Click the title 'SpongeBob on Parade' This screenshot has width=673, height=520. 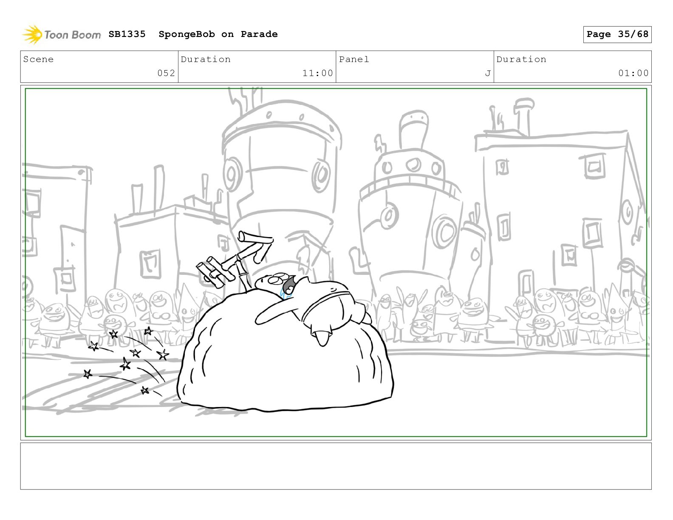218,34
